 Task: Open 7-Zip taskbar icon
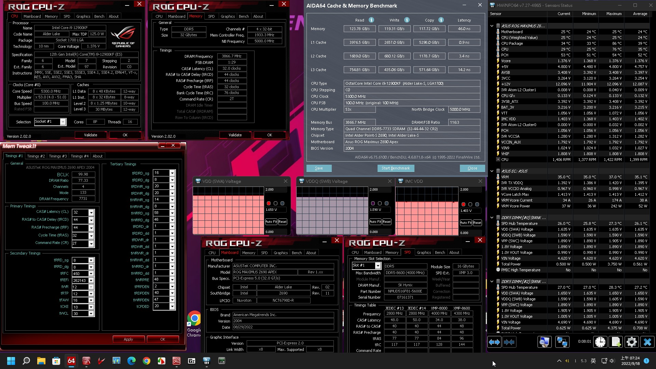tap(192, 361)
